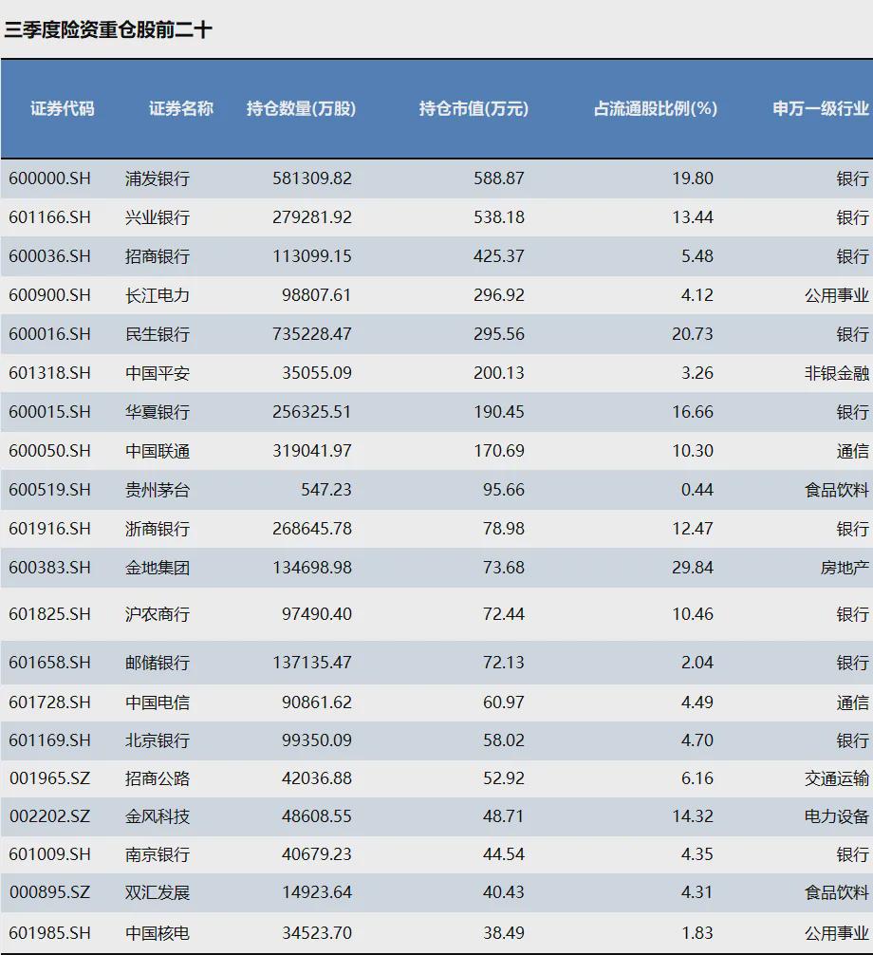Click market value 538.18
873x955 pixels.
pyautogui.click(x=498, y=217)
